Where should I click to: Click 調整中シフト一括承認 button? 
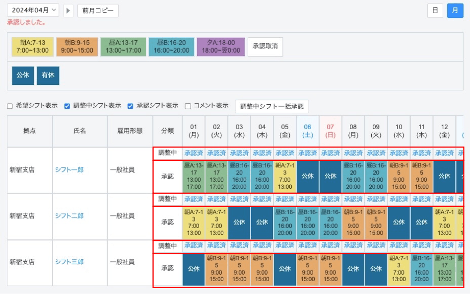click(x=271, y=106)
